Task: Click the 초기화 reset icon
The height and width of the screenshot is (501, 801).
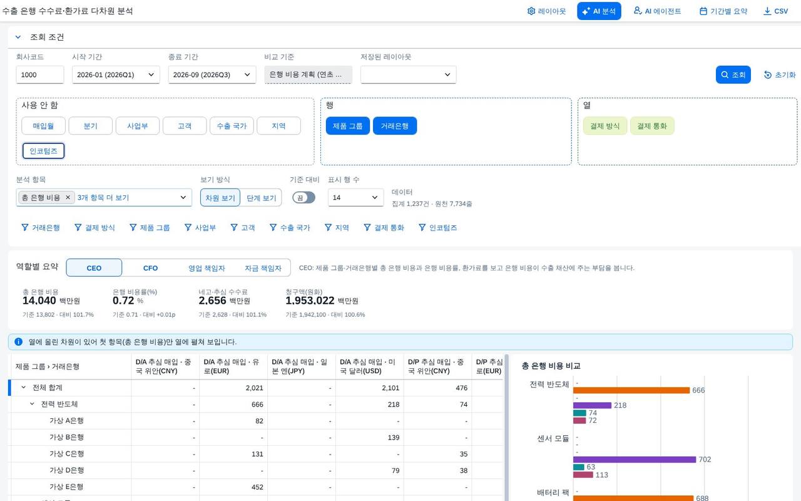Action: tap(768, 75)
